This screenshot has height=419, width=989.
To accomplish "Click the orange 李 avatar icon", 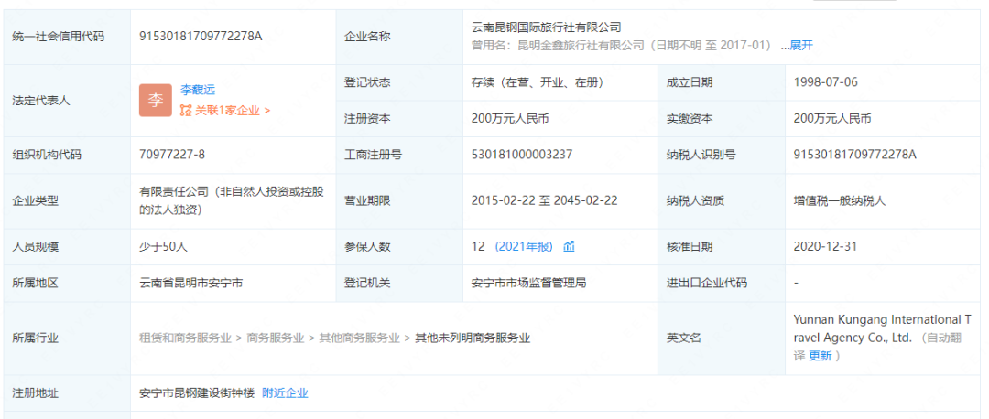I will click(x=155, y=100).
